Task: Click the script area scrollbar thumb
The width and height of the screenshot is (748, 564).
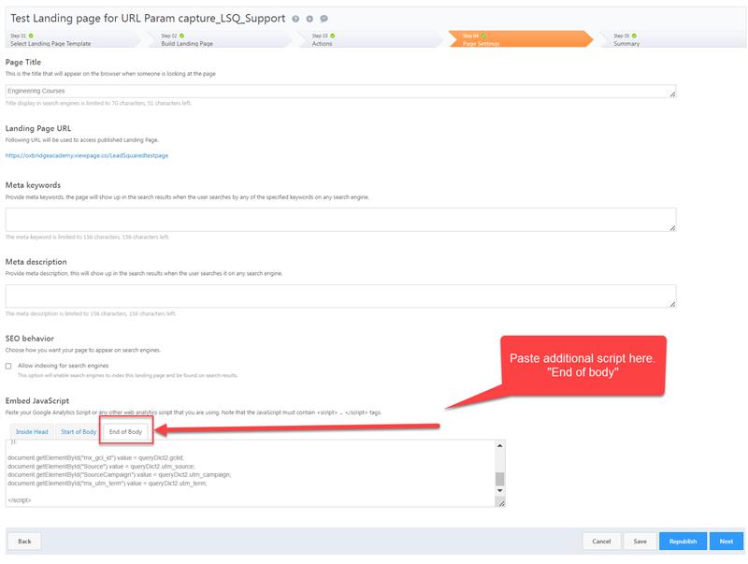Action: click(500, 479)
